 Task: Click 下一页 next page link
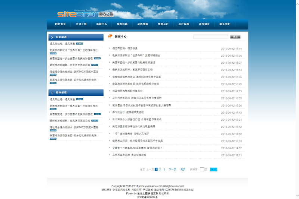[x=172, y=169]
